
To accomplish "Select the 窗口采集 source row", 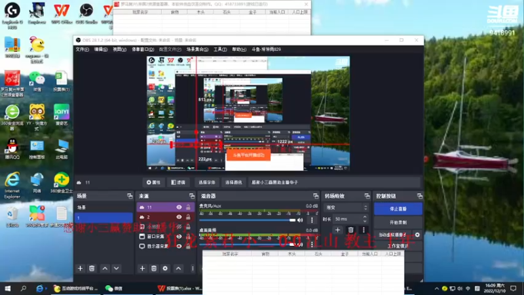I will pyautogui.click(x=166, y=237).
